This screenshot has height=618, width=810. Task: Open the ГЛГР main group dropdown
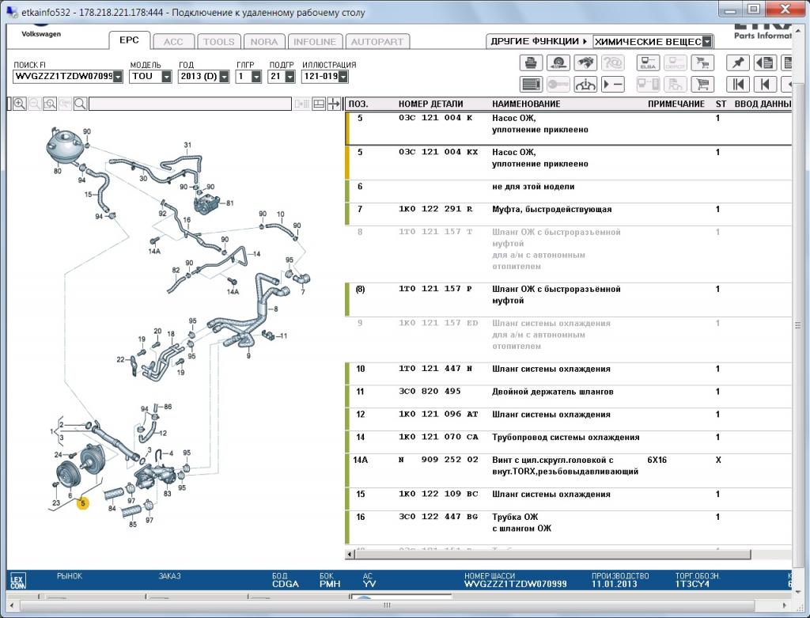pyautogui.click(x=256, y=77)
